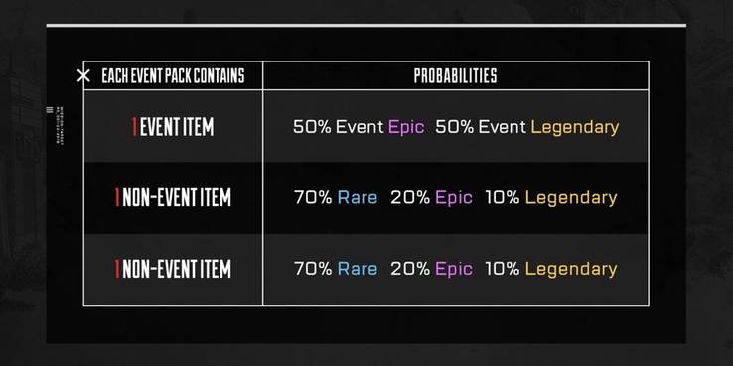733x366 pixels.
Task: Click the gold Legendary word in Event row
Action: [575, 127]
